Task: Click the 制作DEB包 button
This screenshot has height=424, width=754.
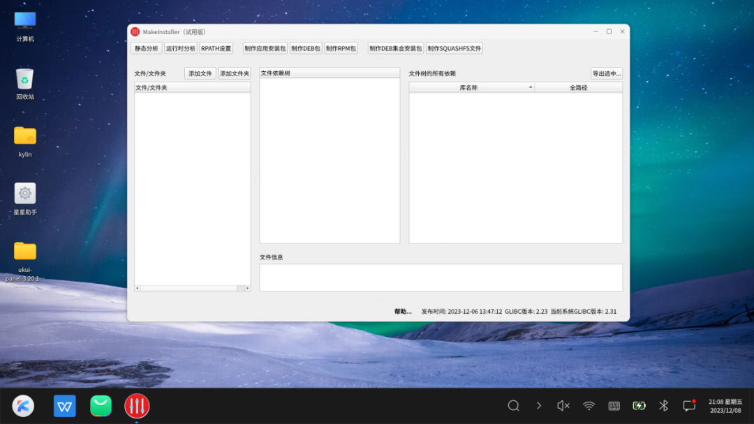Action: click(x=306, y=49)
